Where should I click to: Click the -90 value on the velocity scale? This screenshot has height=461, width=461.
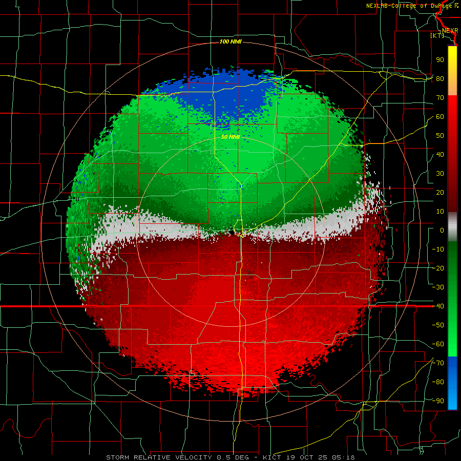point(438,401)
